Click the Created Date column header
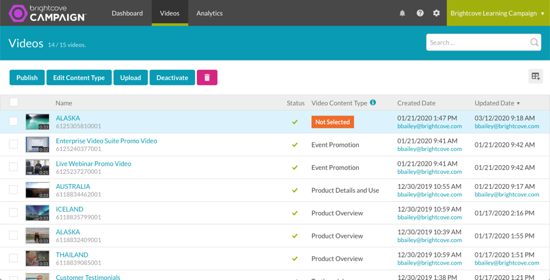550x280 pixels. [416, 103]
